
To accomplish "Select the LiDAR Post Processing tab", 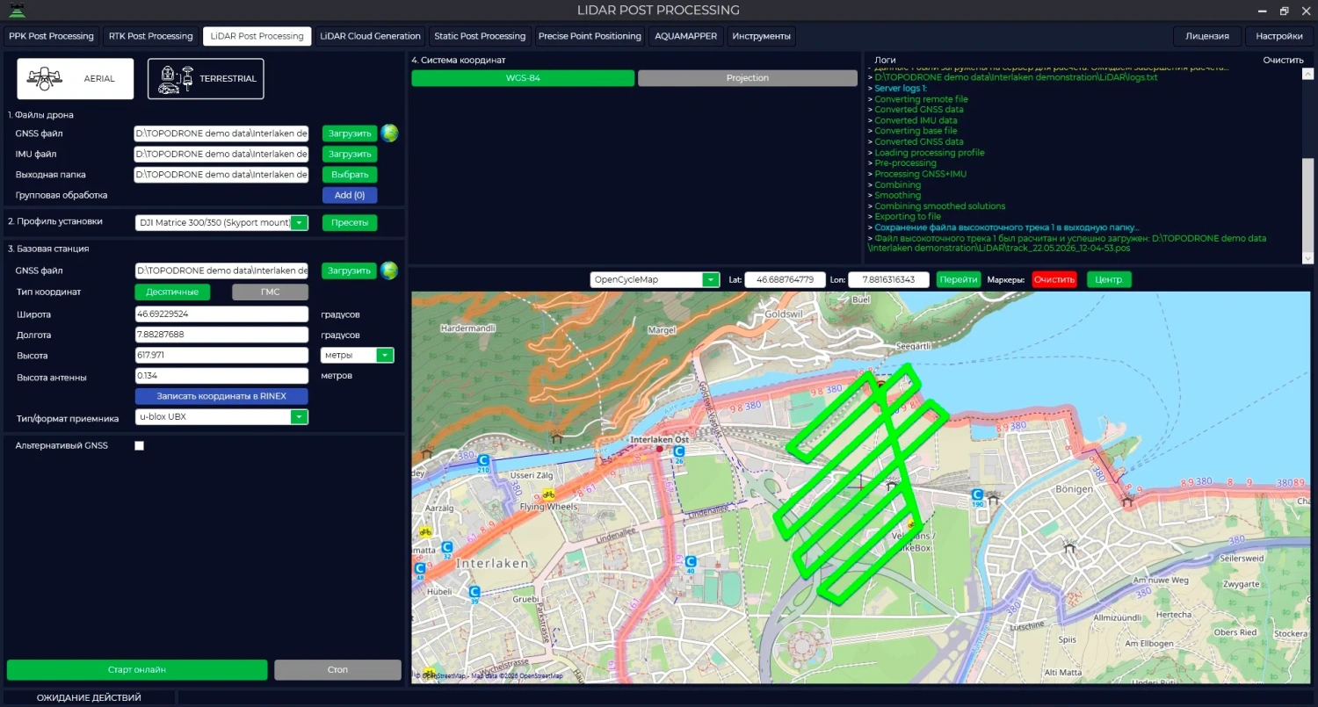I will [257, 36].
